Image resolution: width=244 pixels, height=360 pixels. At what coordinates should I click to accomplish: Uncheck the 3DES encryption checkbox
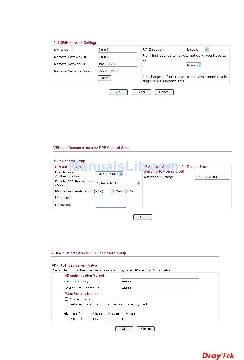(x=110, y=313)
